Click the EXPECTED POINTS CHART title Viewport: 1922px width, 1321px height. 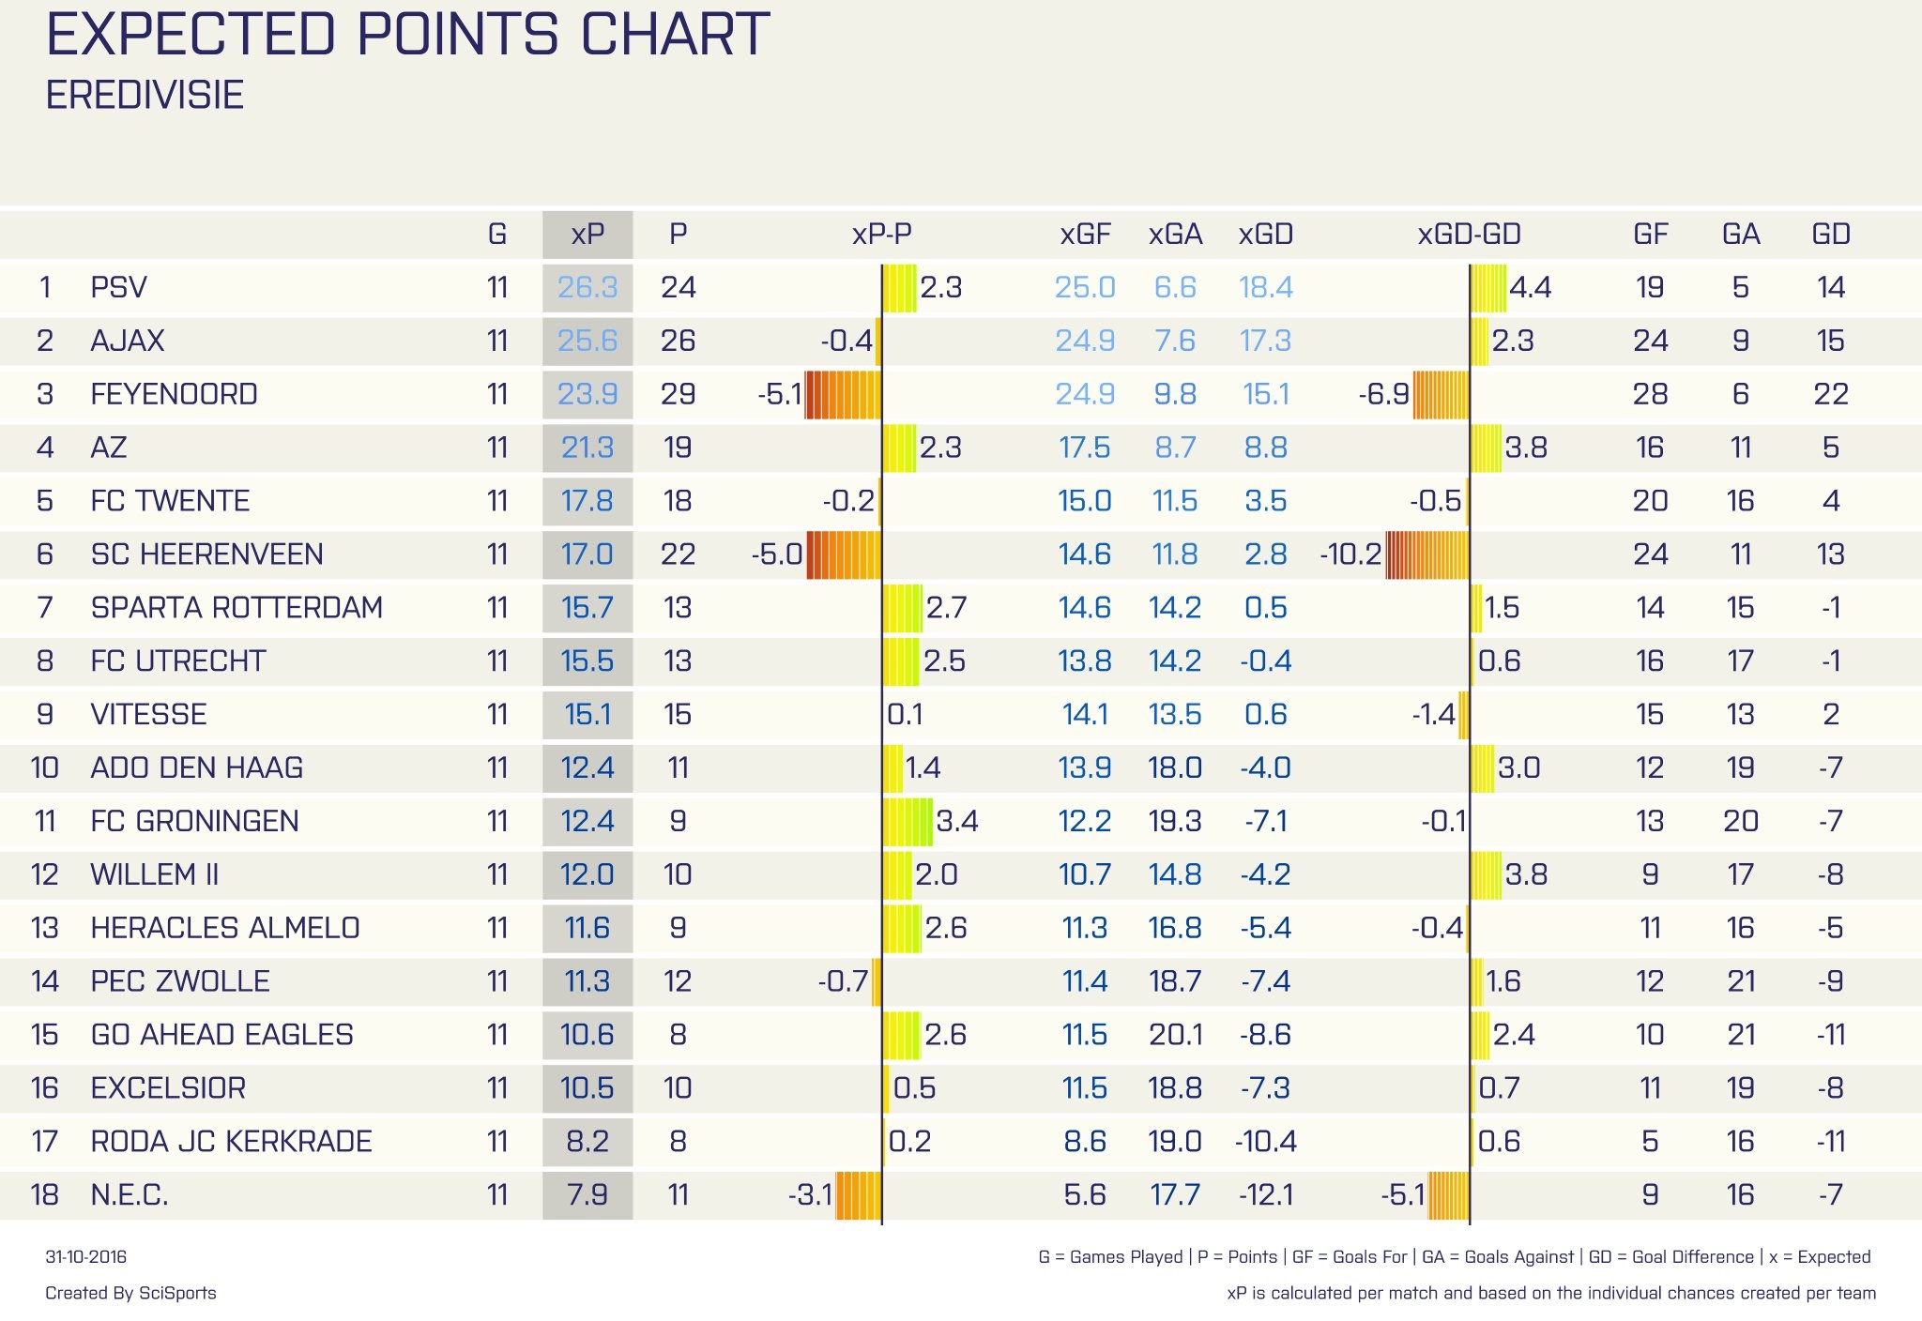coord(407,35)
